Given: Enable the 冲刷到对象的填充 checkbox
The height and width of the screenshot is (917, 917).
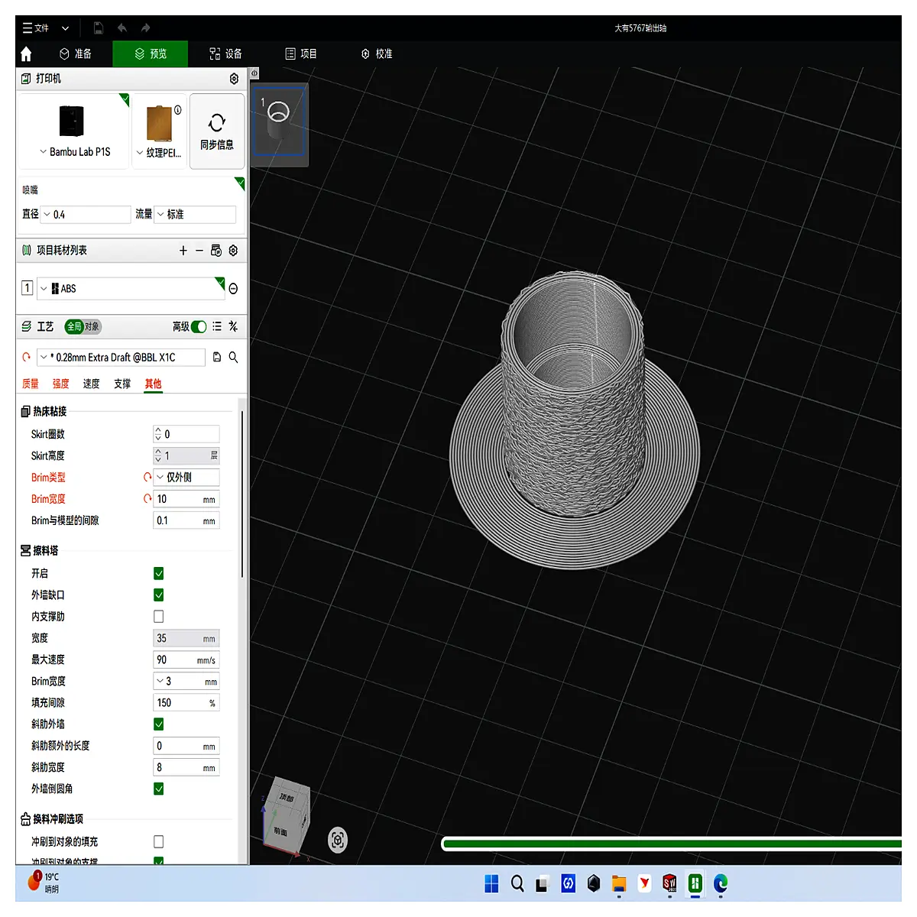Looking at the screenshot, I should point(159,841).
